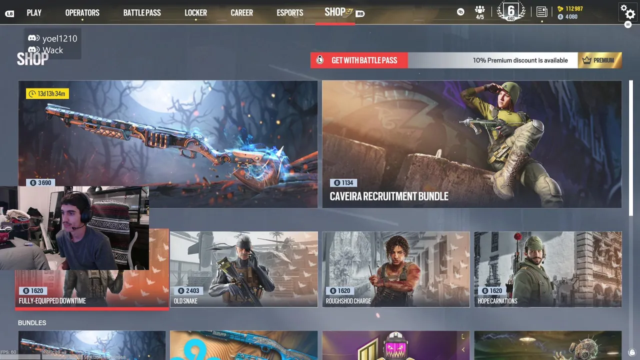
Task: Click the Discord icon next to Wack
Action: click(33, 50)
